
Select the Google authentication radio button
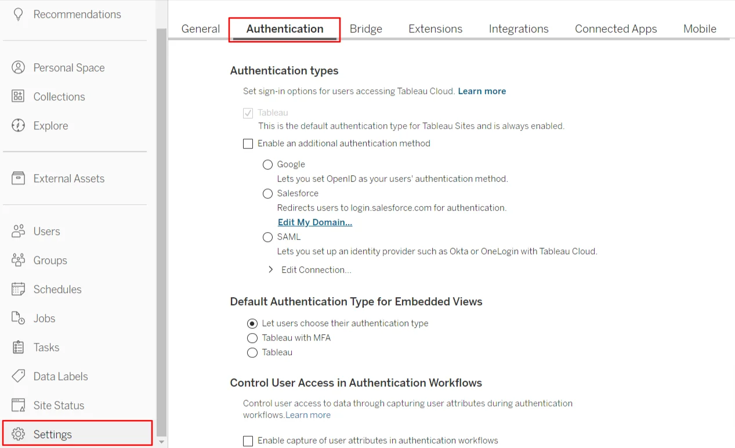(267, 165)
